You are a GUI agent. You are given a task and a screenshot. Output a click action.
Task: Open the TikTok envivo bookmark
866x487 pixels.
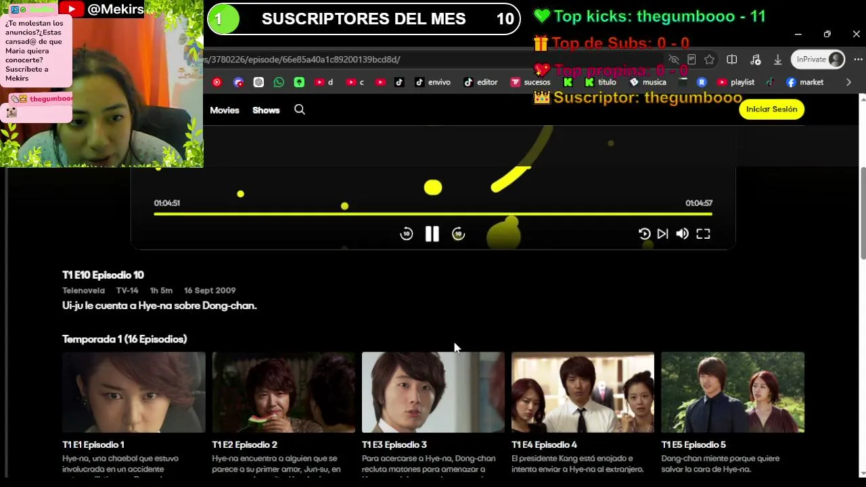click(432, 83)
